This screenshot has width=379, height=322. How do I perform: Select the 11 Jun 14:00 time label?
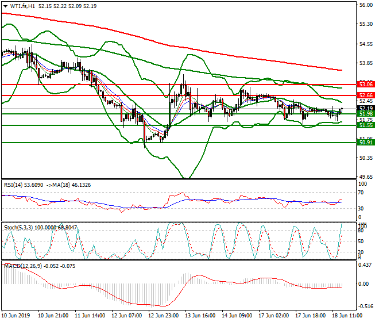pos(90,316)
